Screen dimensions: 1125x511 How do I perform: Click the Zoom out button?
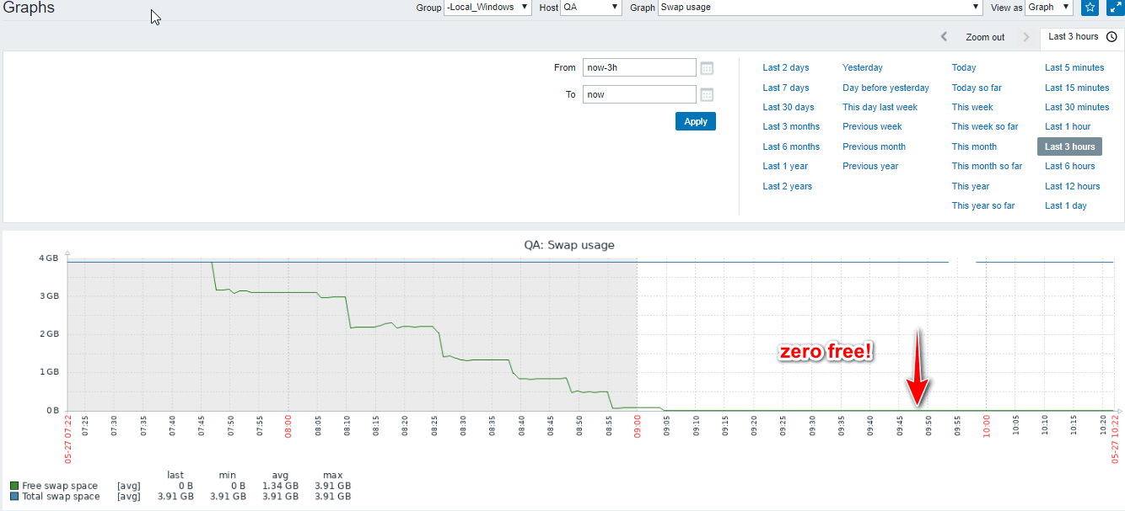tap(985, 37)
